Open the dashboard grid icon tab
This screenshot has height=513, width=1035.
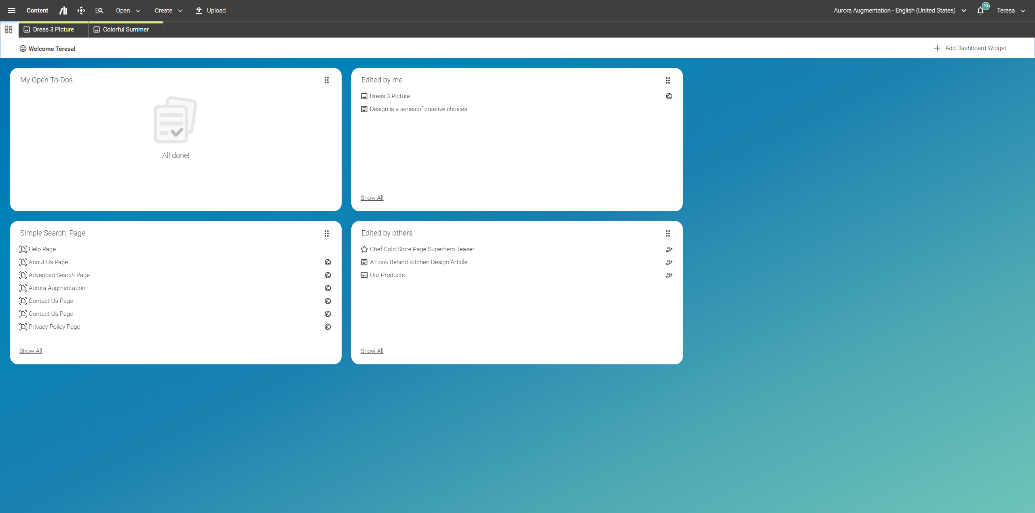(x=8, y=29)
